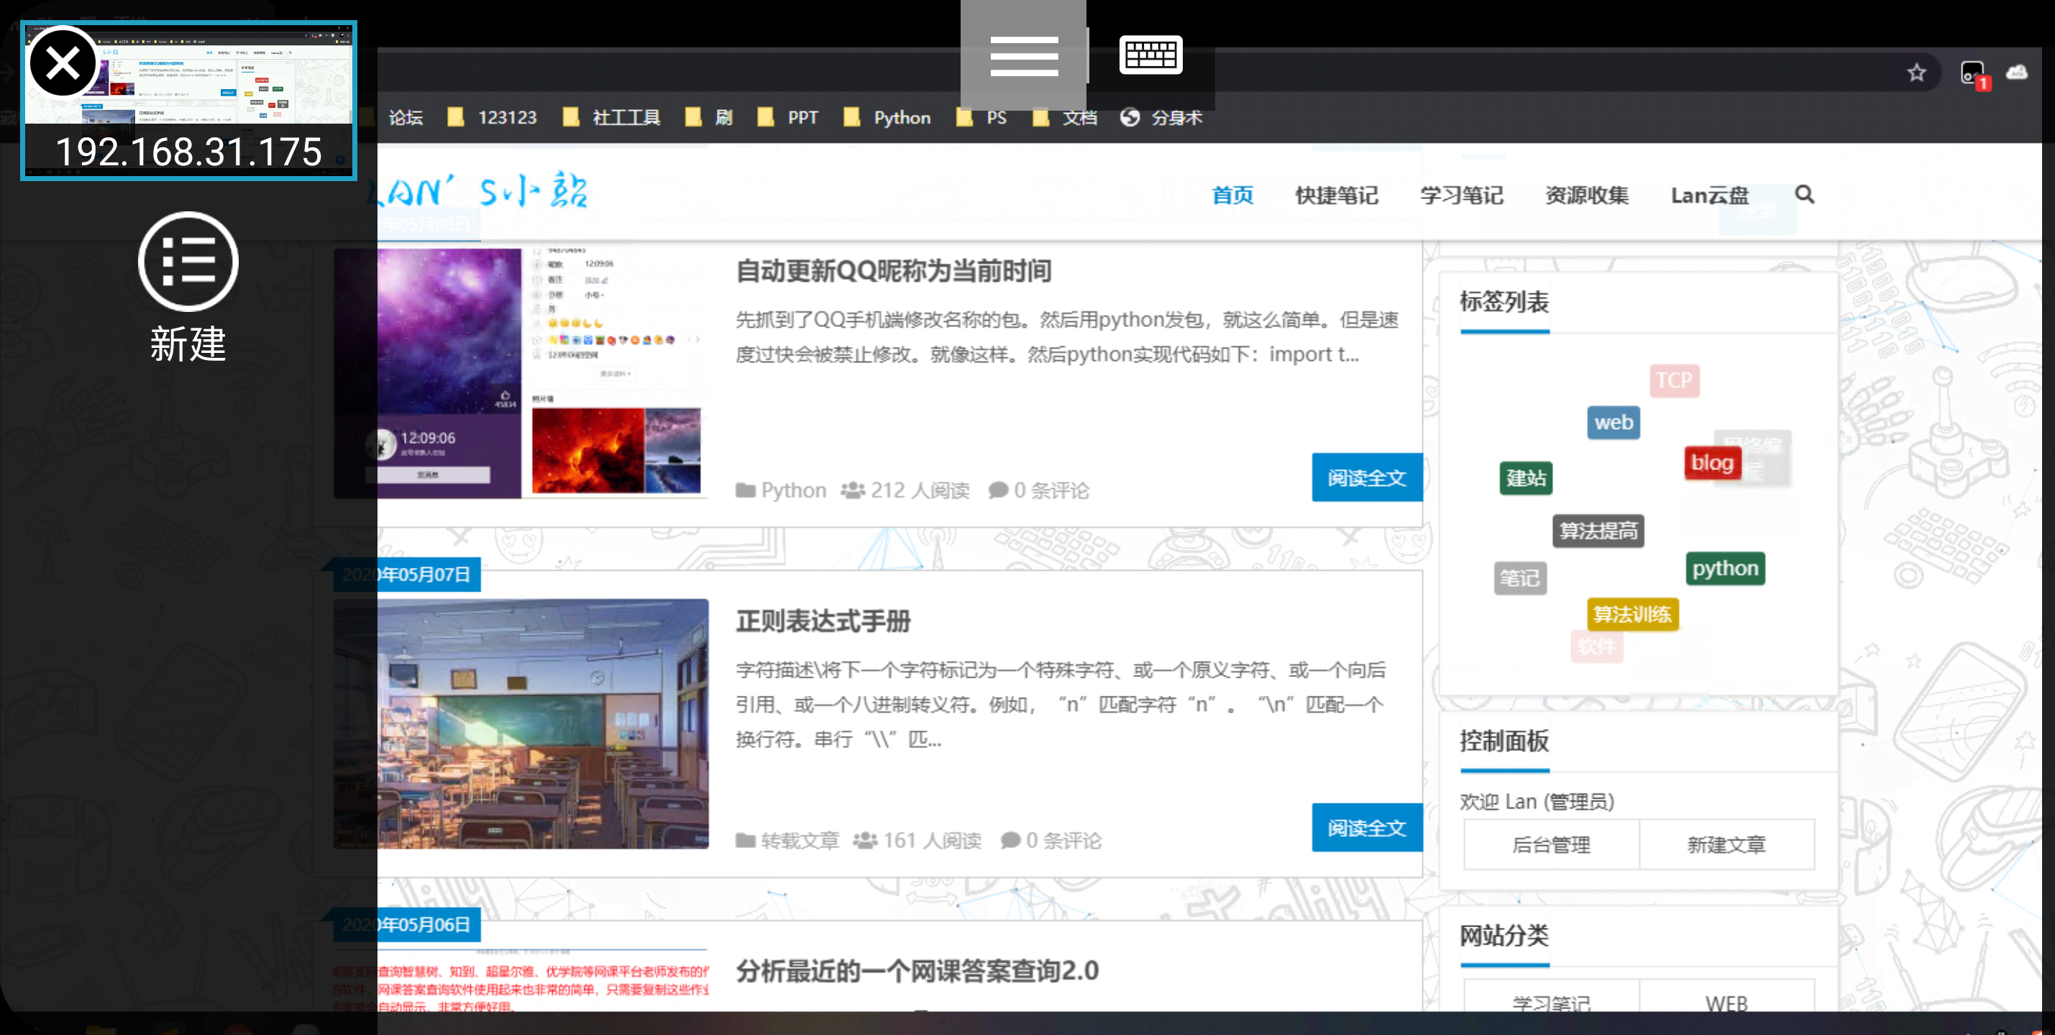Click the bookmark star icon
Viewport: 2055px width, 1035px height.
click(1916, 73)
